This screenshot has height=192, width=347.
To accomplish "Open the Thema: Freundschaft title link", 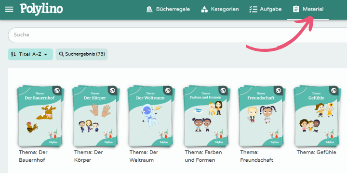I will pos(256,156).
